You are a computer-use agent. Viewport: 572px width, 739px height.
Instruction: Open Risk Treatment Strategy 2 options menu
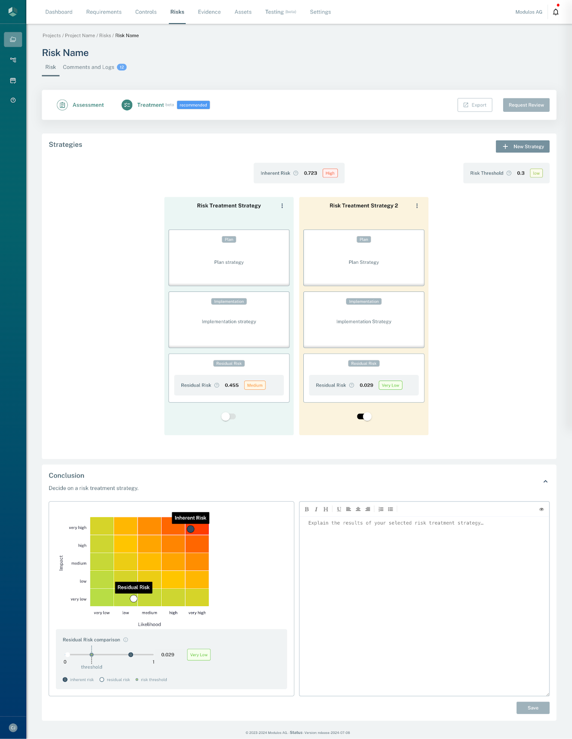[417, 206]
